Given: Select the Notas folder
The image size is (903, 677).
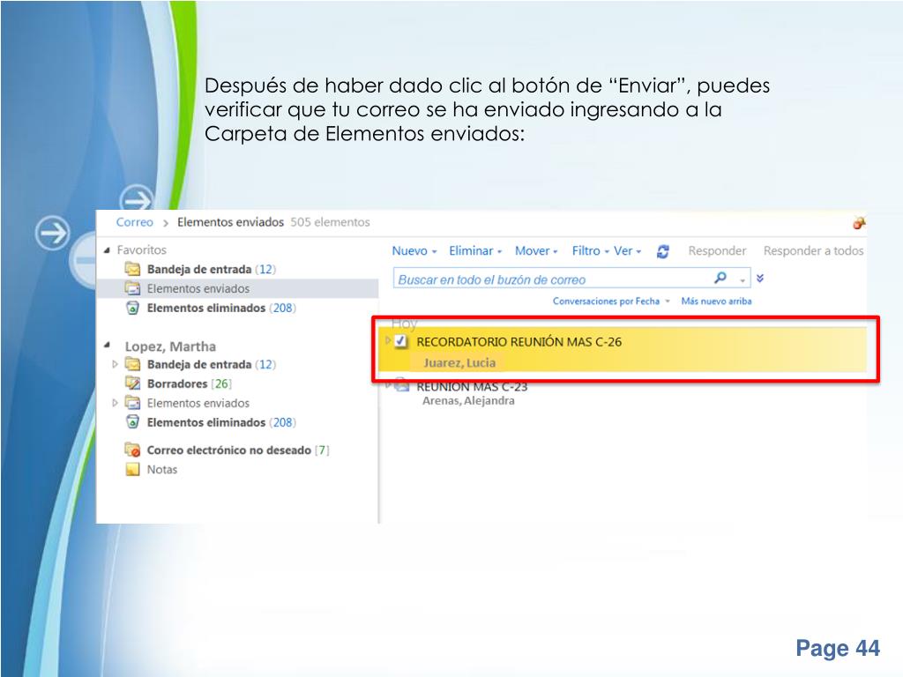Looking at the screenshot, I should 162,469.
